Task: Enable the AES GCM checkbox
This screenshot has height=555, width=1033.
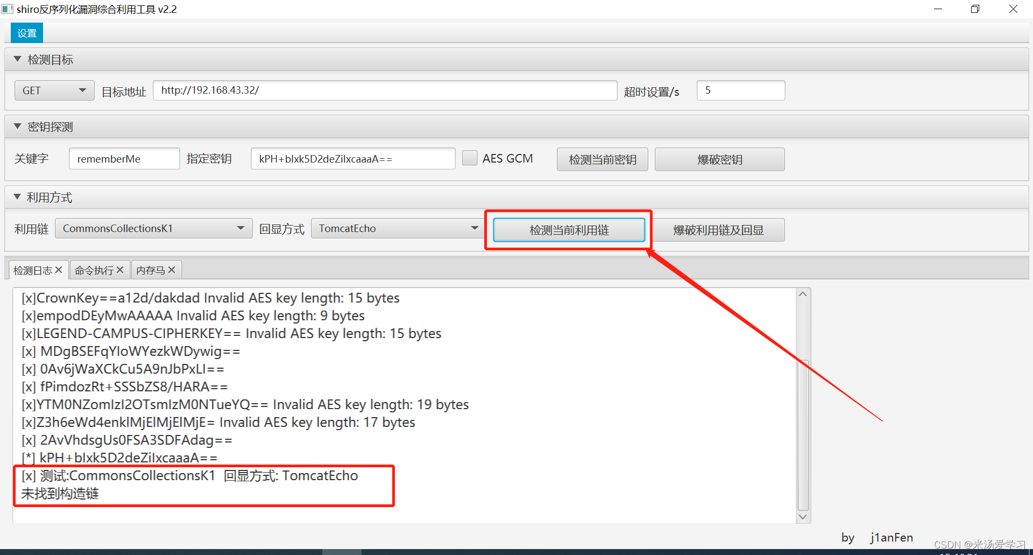Action: coord(470,158)
